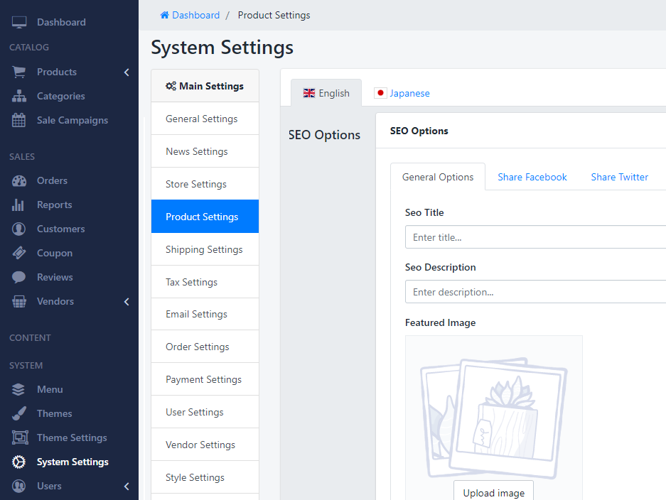Click the Products shopping cart icon
The width and height of the screenshot is (666, 500).
(x=19, y=72)
